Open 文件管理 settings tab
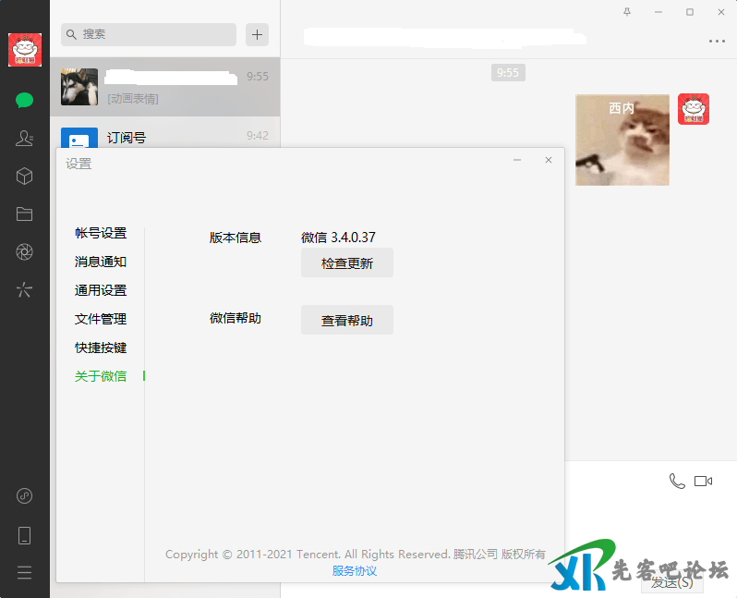Viewport: 737px width, 598px height. tap(101, 319)
